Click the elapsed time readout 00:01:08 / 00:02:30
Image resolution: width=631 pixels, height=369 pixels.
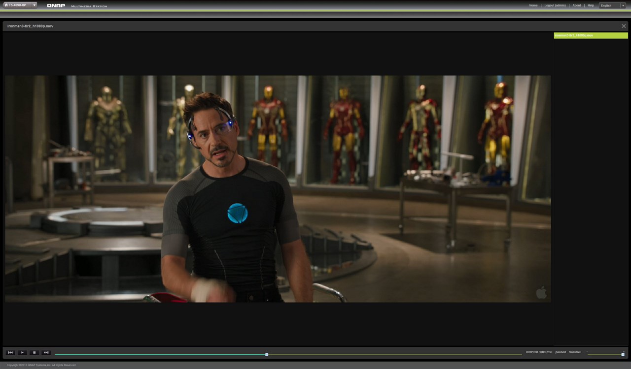[539, 352]
